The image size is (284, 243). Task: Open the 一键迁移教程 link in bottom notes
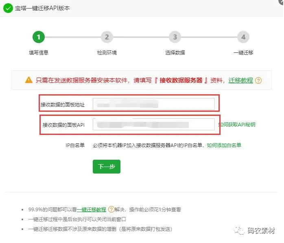coord(92,210)
